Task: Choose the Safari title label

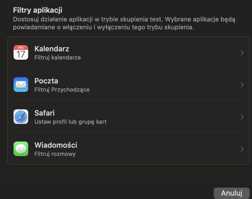Action: (44, 113)
